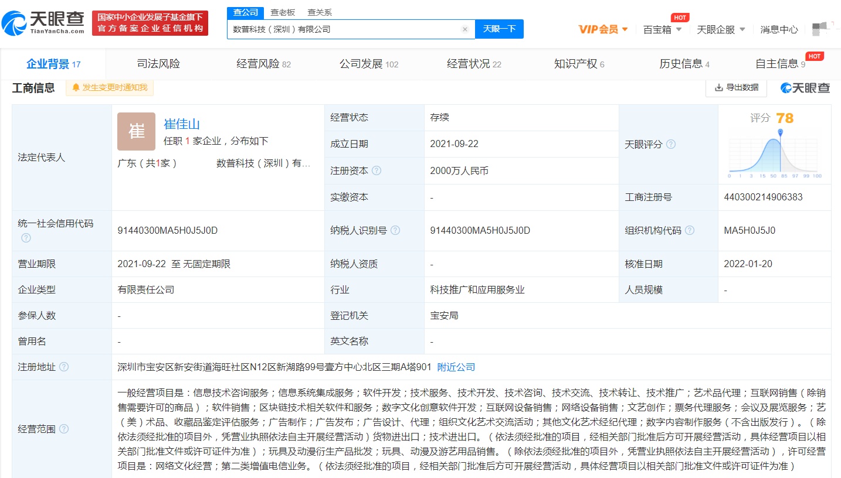Click the registered capital 2000万人民币

[459, 170]
